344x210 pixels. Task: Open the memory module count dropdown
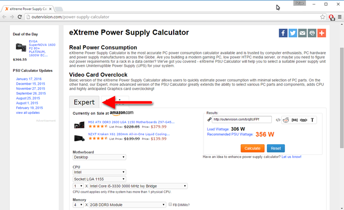point(78,205)
